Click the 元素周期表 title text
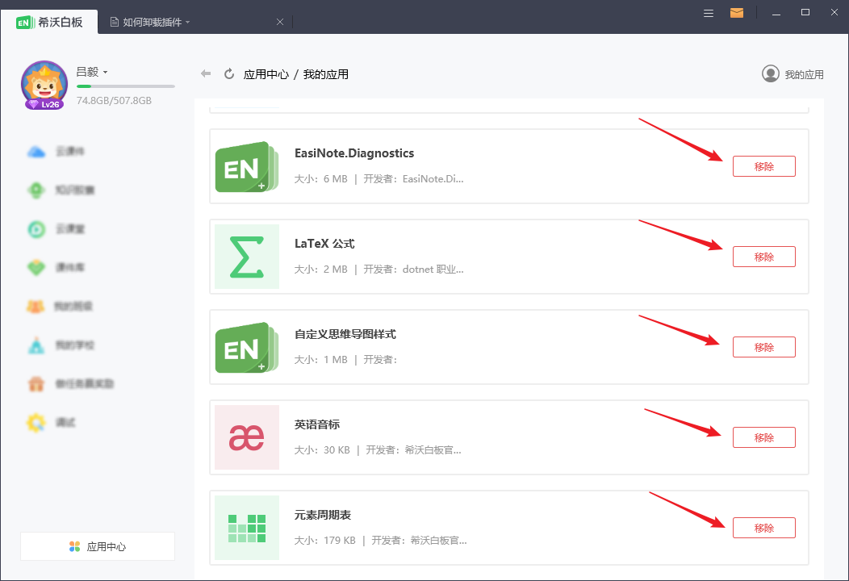 pyautogui.click(x=323, y=515)
